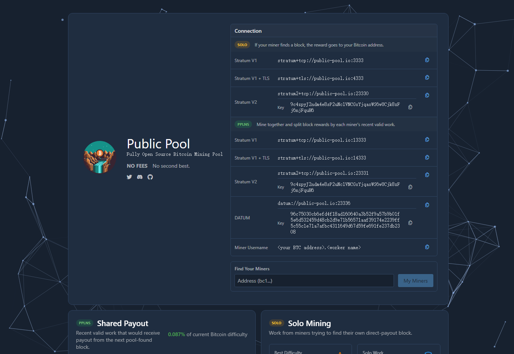Click the My Miners button
This screenshot has height=354, width=514.
416,281
